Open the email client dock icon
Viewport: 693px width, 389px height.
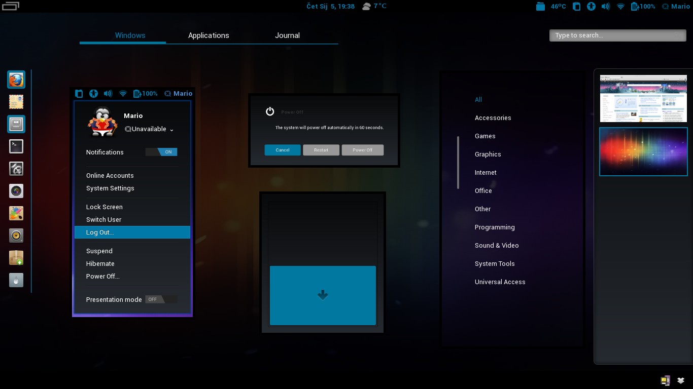[x=16, y=102]
